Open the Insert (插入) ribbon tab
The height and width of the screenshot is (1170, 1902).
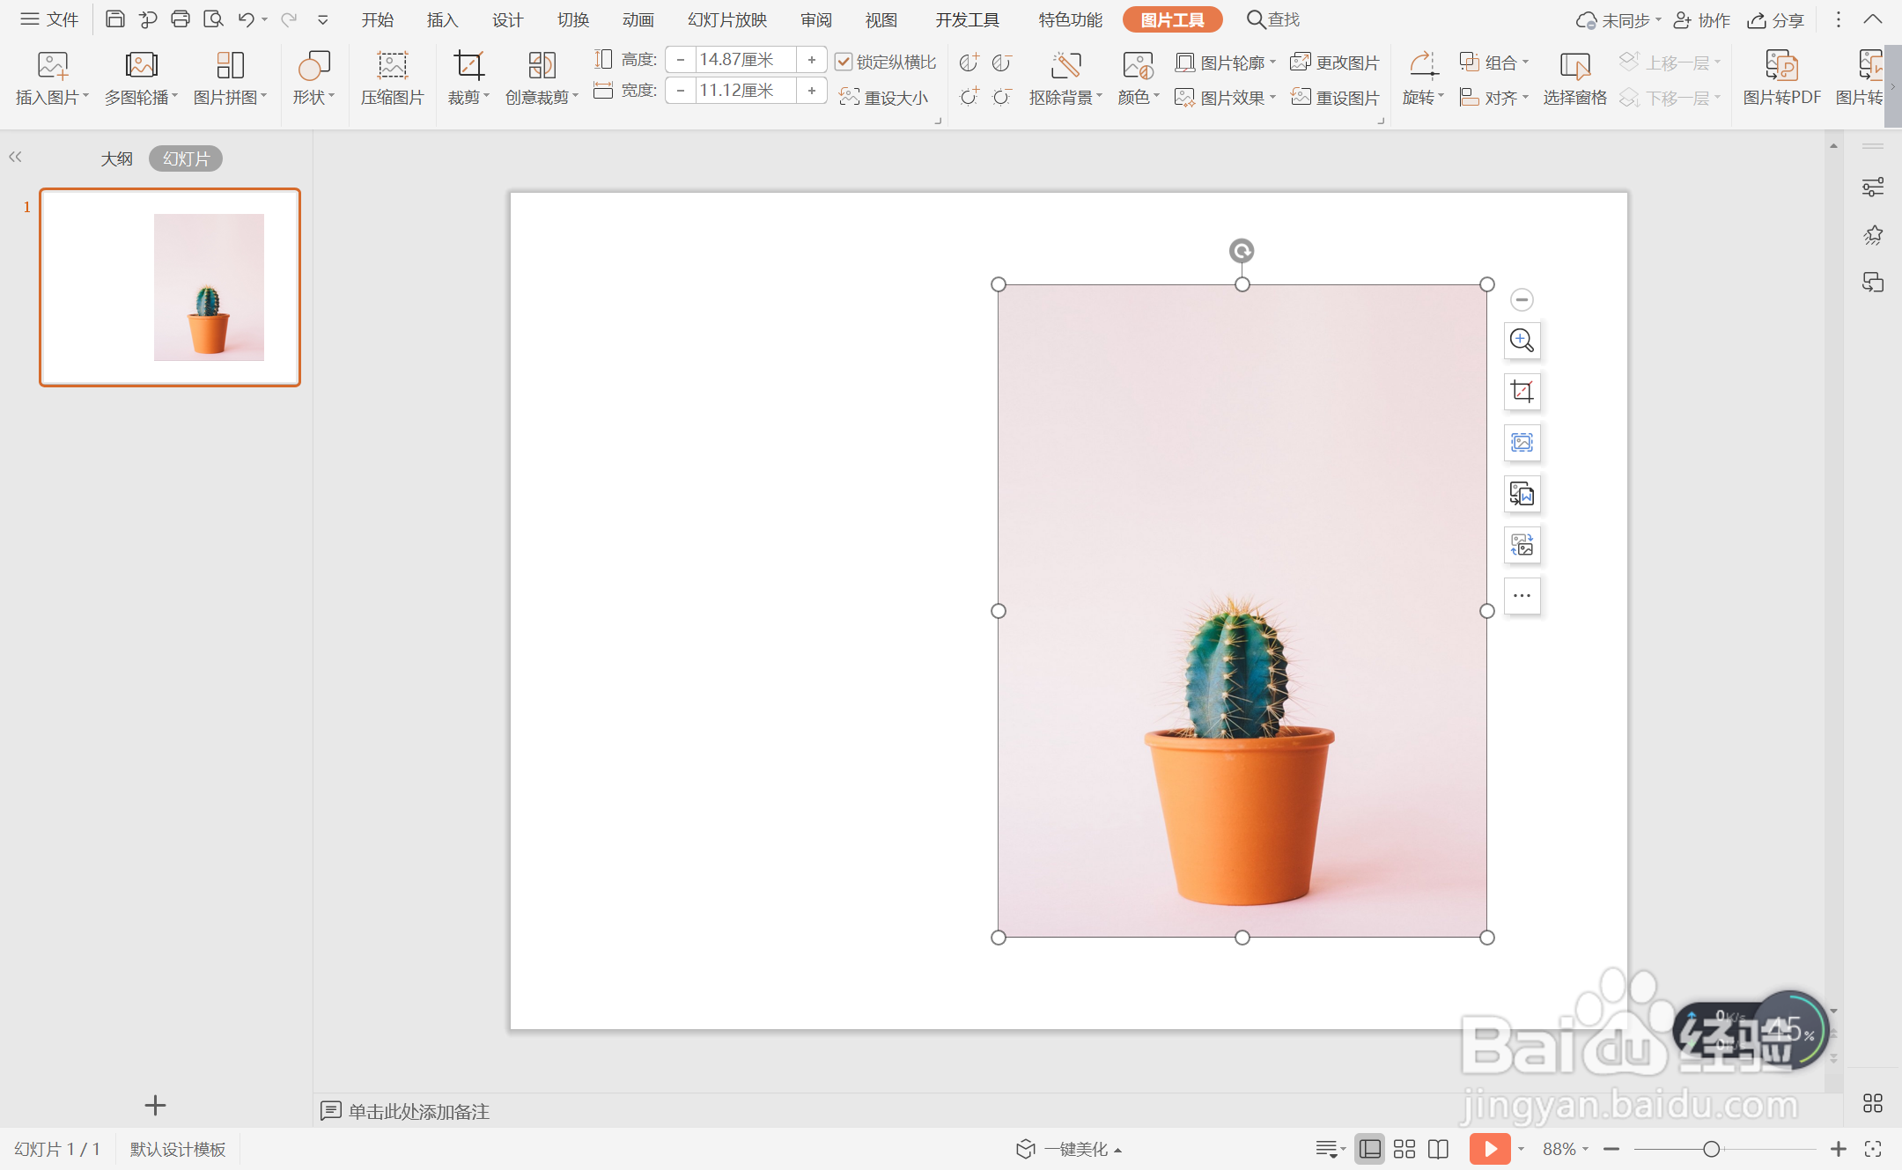pos(442,19)
